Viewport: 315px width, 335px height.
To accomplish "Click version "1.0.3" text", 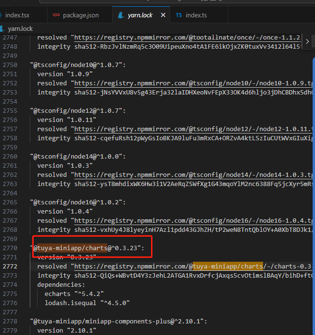I will pos(65,166).
